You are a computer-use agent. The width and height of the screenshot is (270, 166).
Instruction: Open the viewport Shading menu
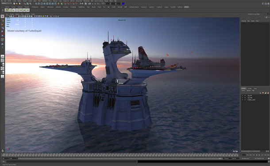[x=12, y=14]
